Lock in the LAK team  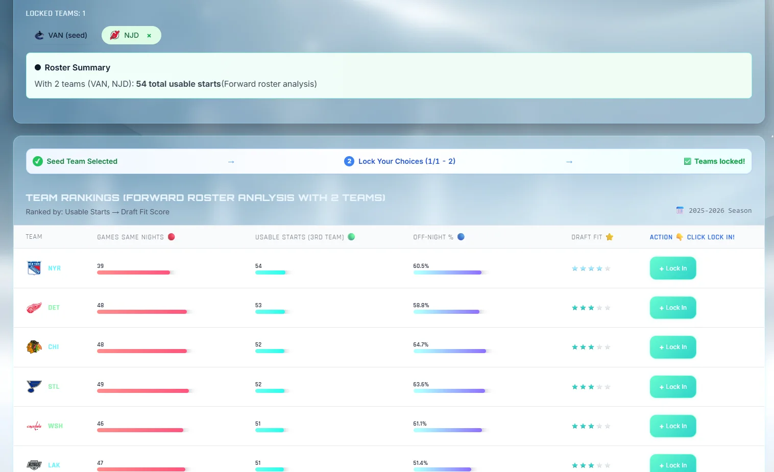(673, 463)
